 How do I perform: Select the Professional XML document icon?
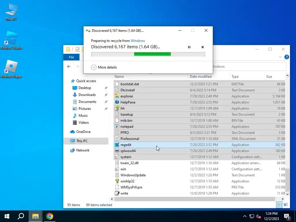[117, 139]
